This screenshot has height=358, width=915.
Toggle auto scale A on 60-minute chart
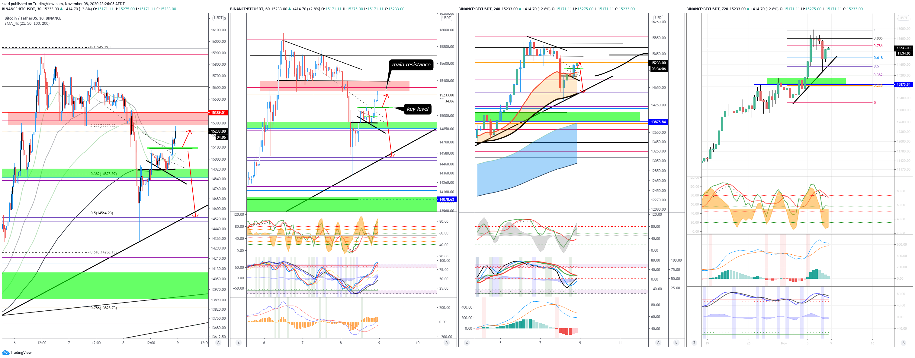point(447,342)
